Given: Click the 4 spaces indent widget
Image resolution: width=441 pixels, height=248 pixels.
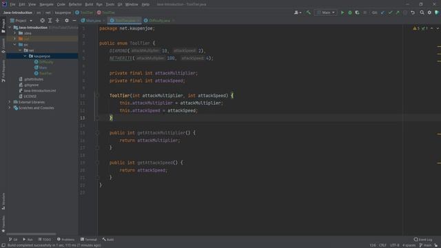Looking at the screenshot, I should 409,245.
